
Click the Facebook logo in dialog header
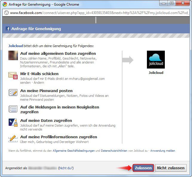point(7,29)
